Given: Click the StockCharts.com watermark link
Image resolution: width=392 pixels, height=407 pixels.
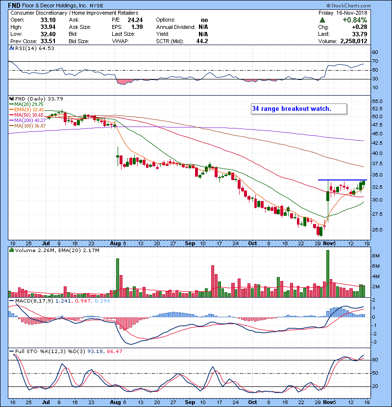Looking at the screenshot, I should point(349,5).
